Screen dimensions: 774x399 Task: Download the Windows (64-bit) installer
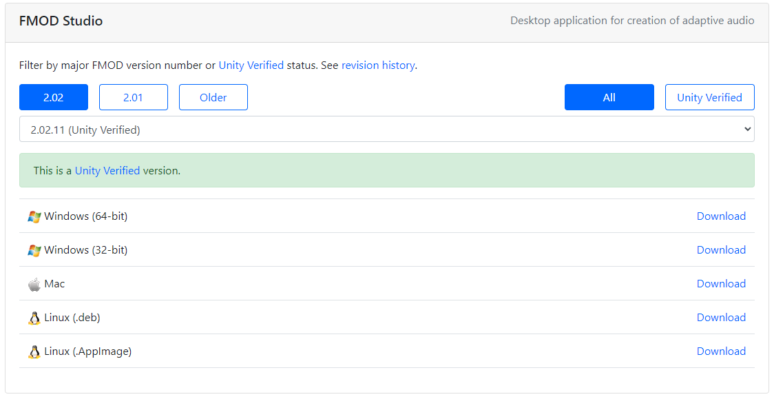[721, 216]
